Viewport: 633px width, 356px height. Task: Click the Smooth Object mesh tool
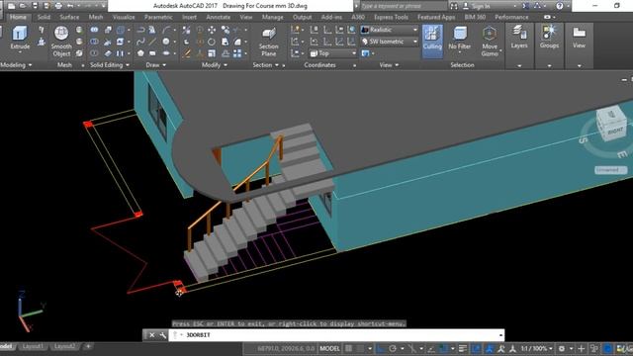point(61,42)
